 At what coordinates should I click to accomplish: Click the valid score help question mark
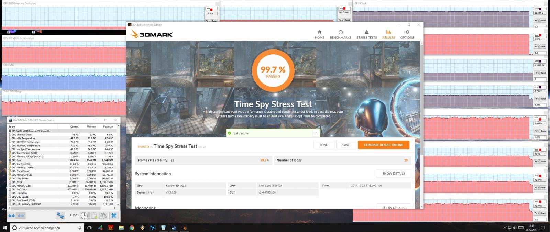click(316, 133)
